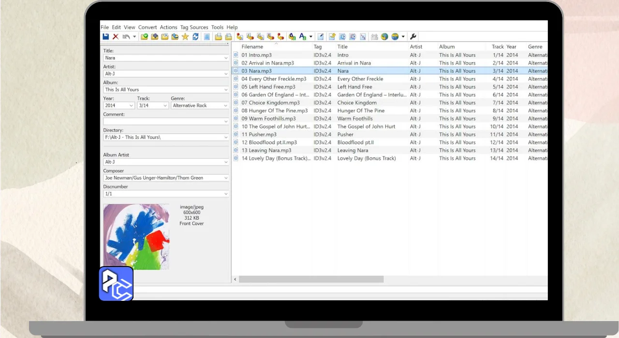This screenshot has height=338, width=619.
Task: Open options with the wrench icon
Action: (x=413, y=37)
